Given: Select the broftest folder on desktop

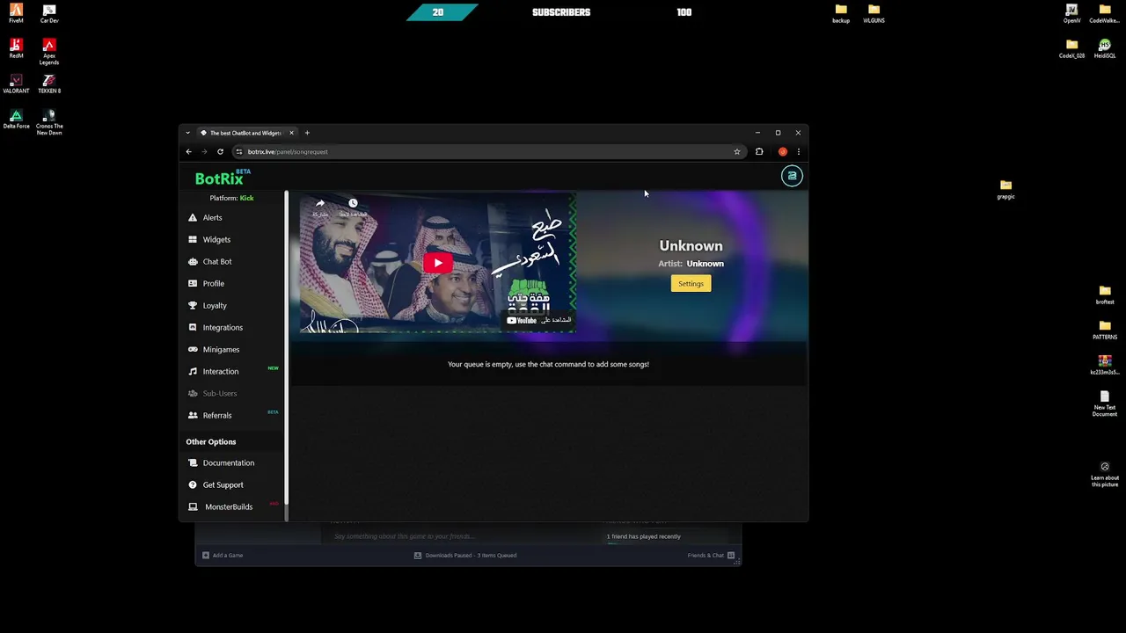Looking at the screenshot, I should coord(1105,295).
